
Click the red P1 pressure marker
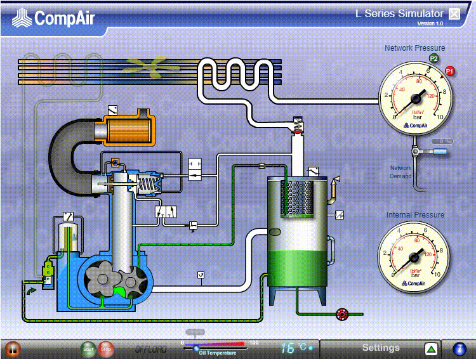pos(450,71)
